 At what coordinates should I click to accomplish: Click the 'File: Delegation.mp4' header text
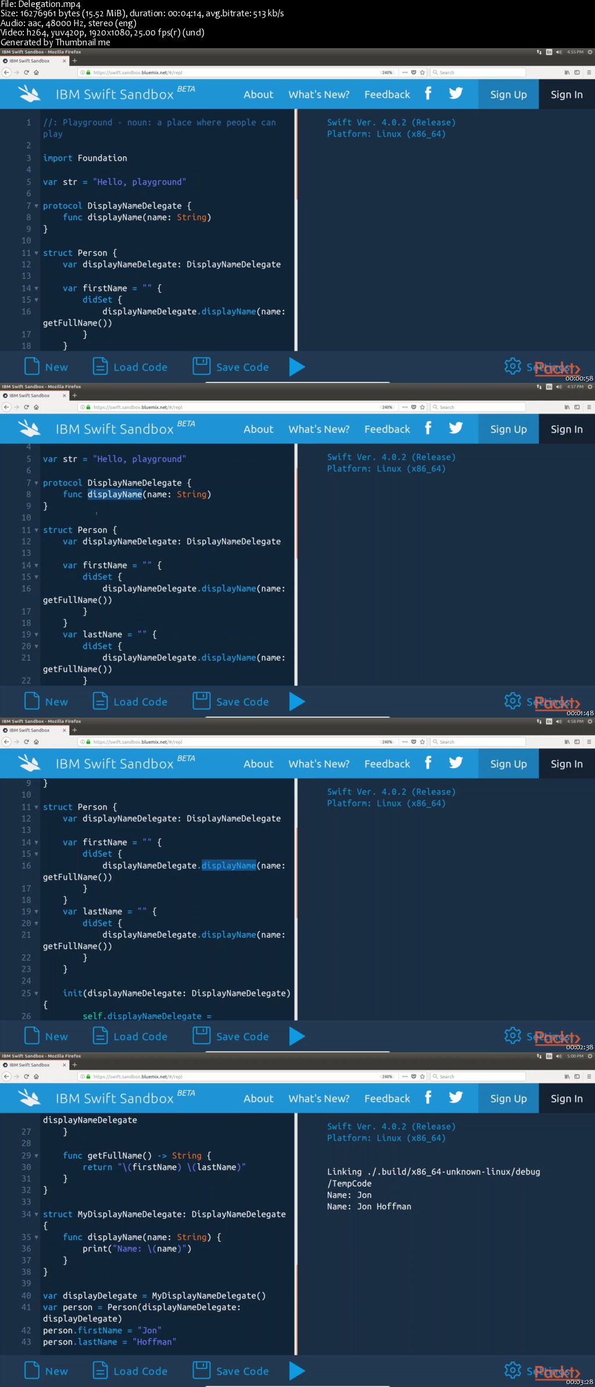click(x=41, y=4)
